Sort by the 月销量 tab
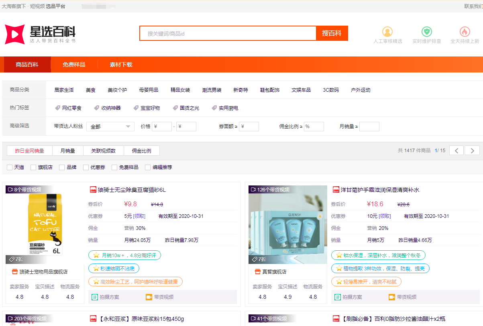 click(x=67, y=151)
